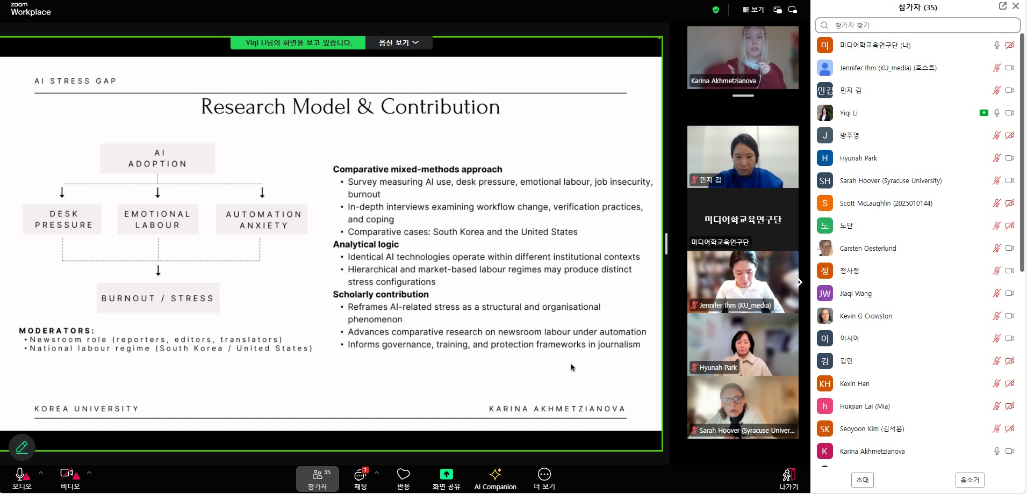Click the mute button below participants list
1027x494 pixels.
[x=969, y=480]
